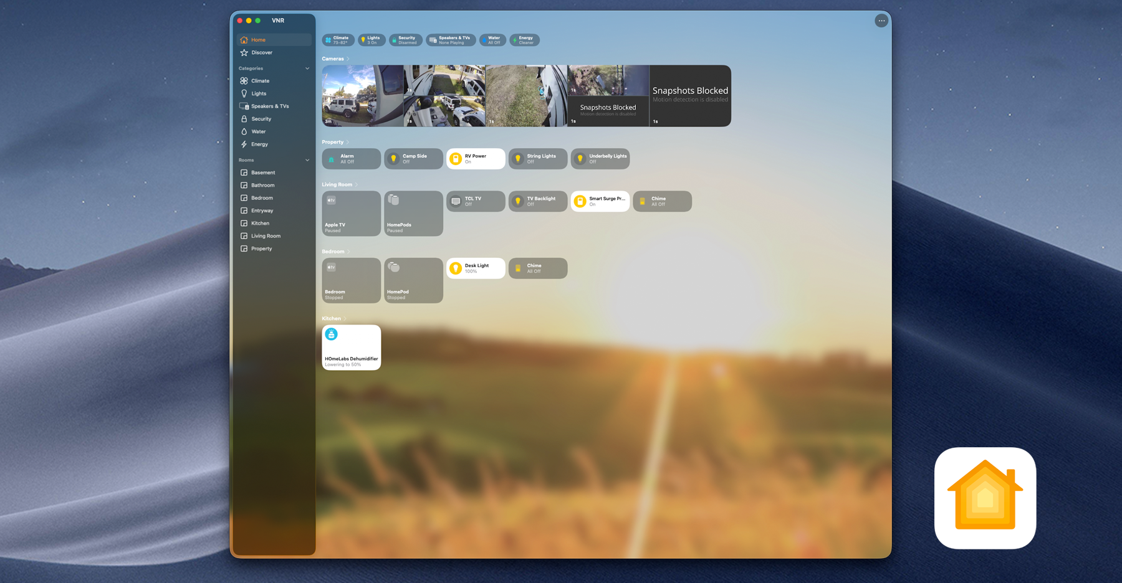Toggle the String Lights tile
1122x583 pixels.
coord(538,159)
